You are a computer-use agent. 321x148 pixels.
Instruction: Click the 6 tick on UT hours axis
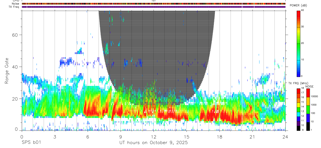pos(88,137)
